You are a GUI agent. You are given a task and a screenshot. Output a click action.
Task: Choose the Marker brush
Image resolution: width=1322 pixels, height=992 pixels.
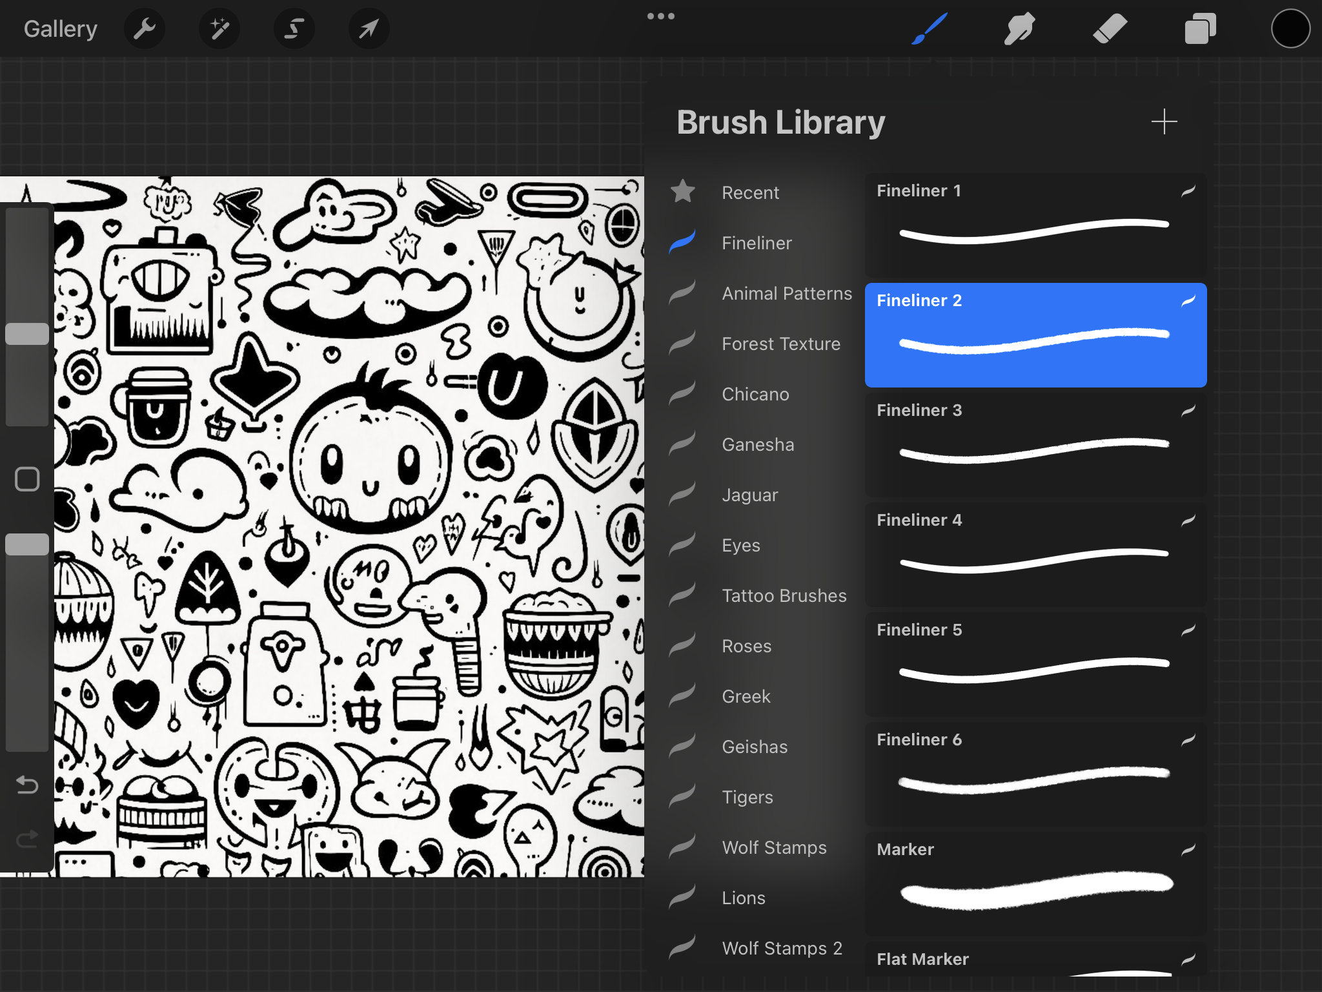pos(1035,884)
